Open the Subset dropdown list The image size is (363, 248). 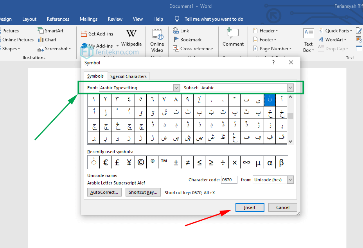click(290, 88)
